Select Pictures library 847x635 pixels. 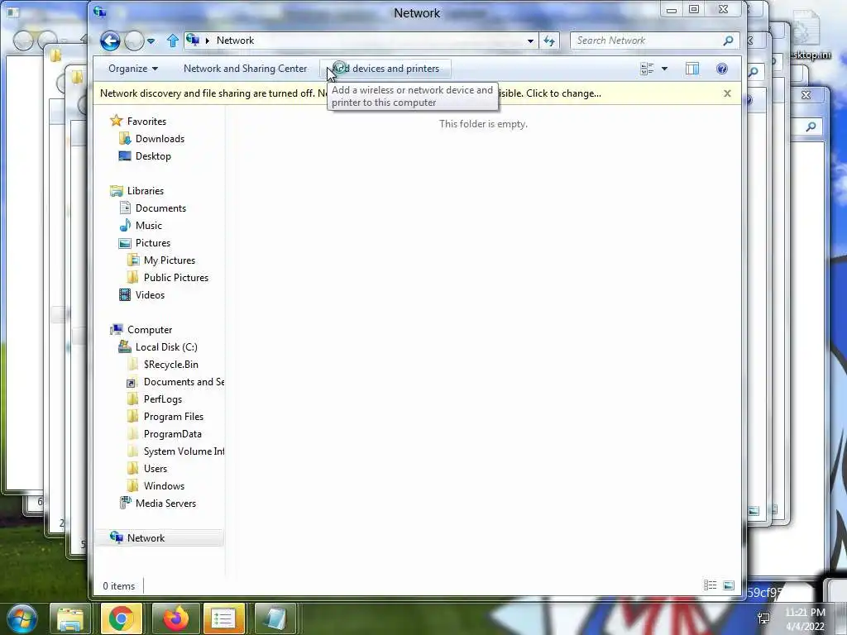(153, 243)
